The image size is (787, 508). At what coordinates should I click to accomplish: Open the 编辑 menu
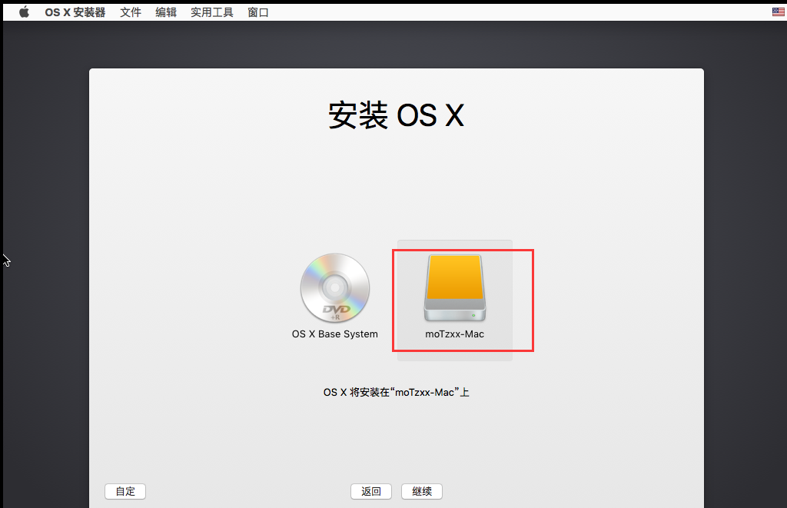pyautogui.click(x=166, y=12)
